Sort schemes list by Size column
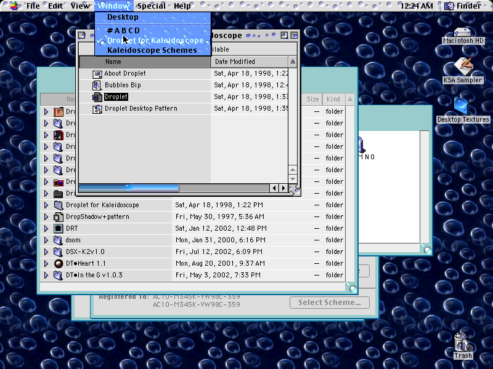The height and width of the screenshot is (369, 493). point(312,99)
